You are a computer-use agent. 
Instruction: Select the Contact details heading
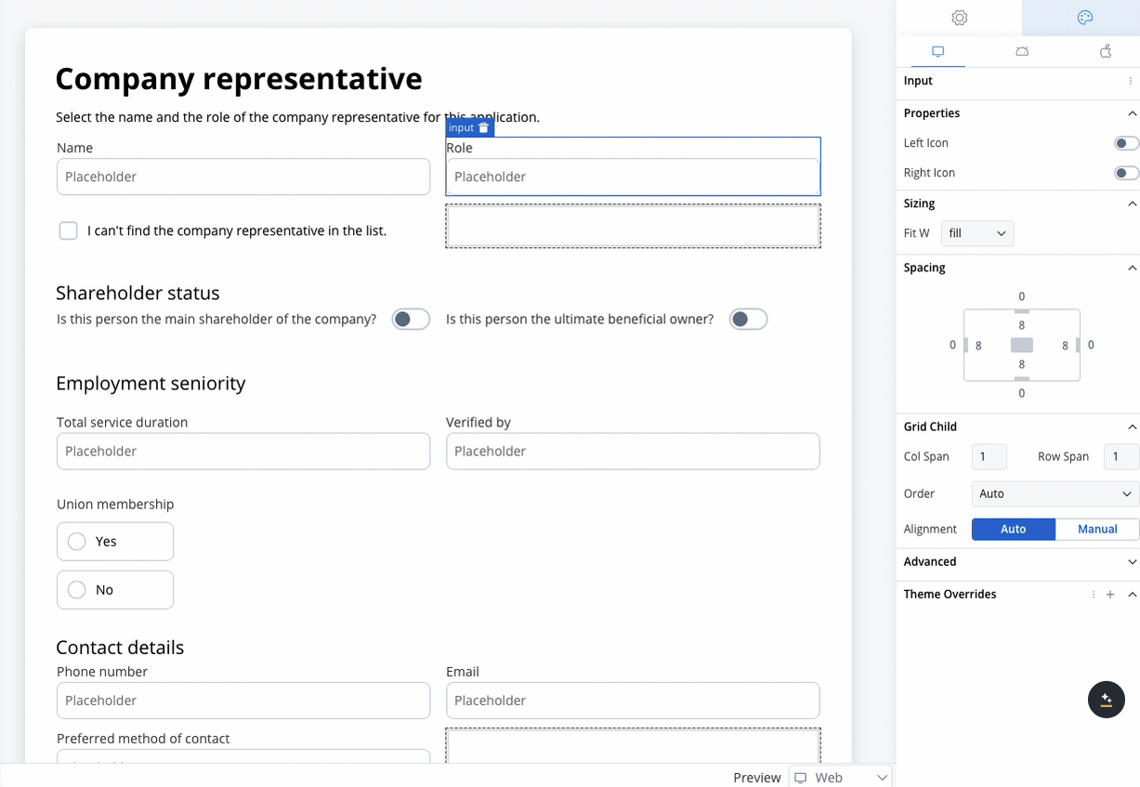pos(120,648)
